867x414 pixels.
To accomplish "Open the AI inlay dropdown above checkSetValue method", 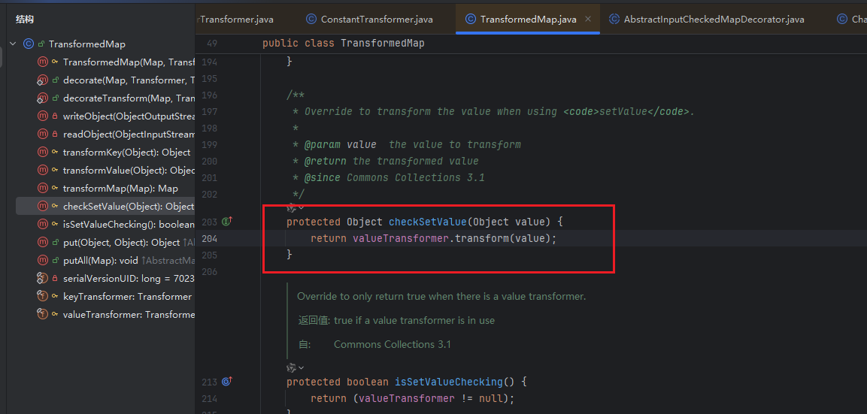I will (x=296, y=207).
